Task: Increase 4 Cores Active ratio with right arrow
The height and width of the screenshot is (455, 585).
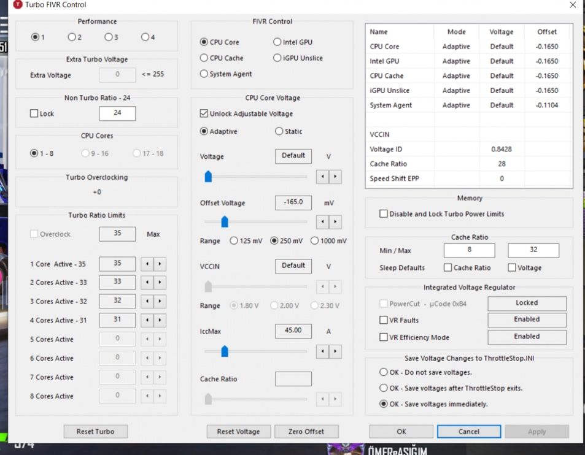Action: click(x=160, y=320)
